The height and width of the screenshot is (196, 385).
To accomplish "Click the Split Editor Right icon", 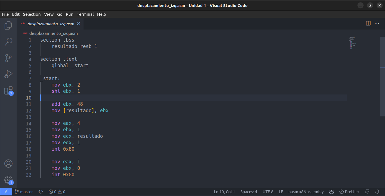I will (368, 23).
